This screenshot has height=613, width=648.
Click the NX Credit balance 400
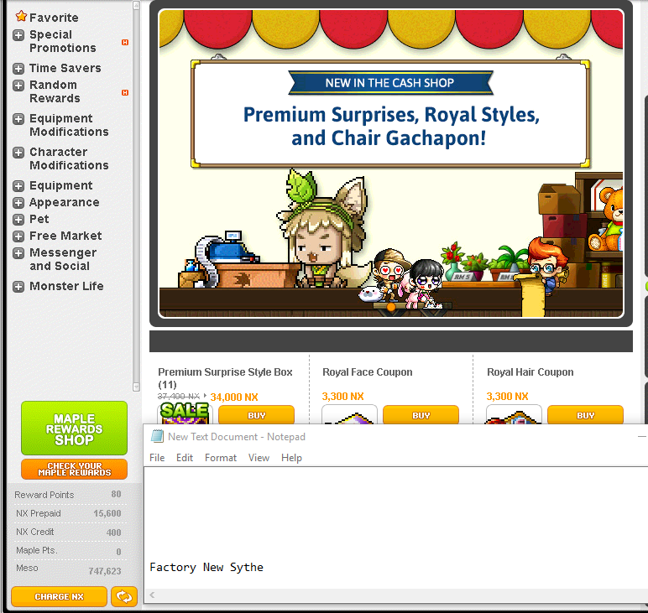tap(113, 532)
